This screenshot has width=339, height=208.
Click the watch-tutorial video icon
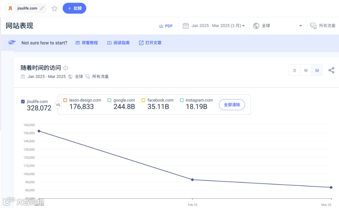78,43
